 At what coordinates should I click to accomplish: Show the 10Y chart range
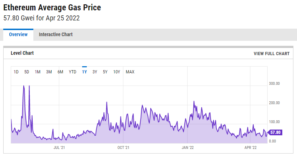tap(117, 72)
